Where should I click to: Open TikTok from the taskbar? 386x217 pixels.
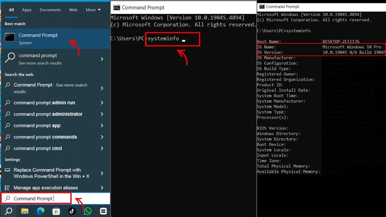[72, 211]
